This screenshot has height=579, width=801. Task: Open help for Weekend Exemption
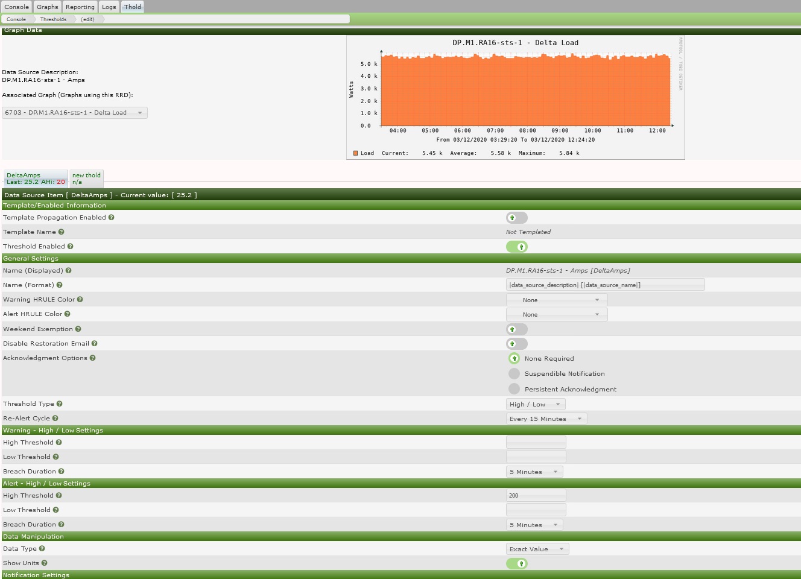point(77,329)
